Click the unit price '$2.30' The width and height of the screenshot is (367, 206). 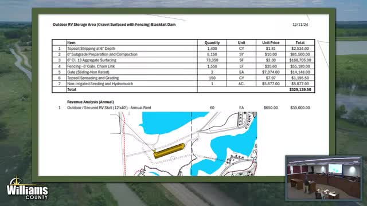point(271,60)
